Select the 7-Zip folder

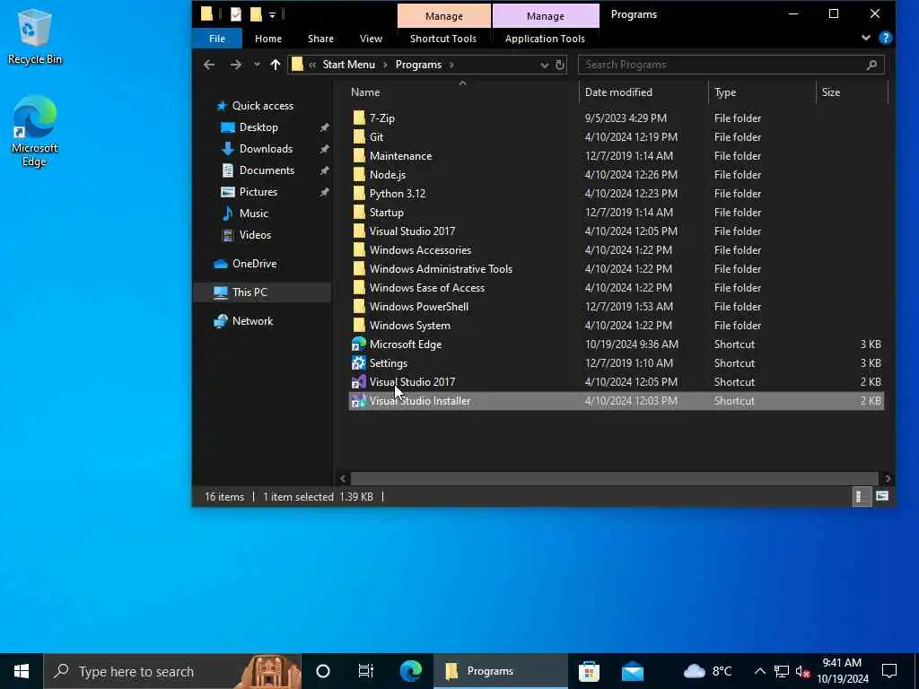pyautogui.click(x=616, y=118)
